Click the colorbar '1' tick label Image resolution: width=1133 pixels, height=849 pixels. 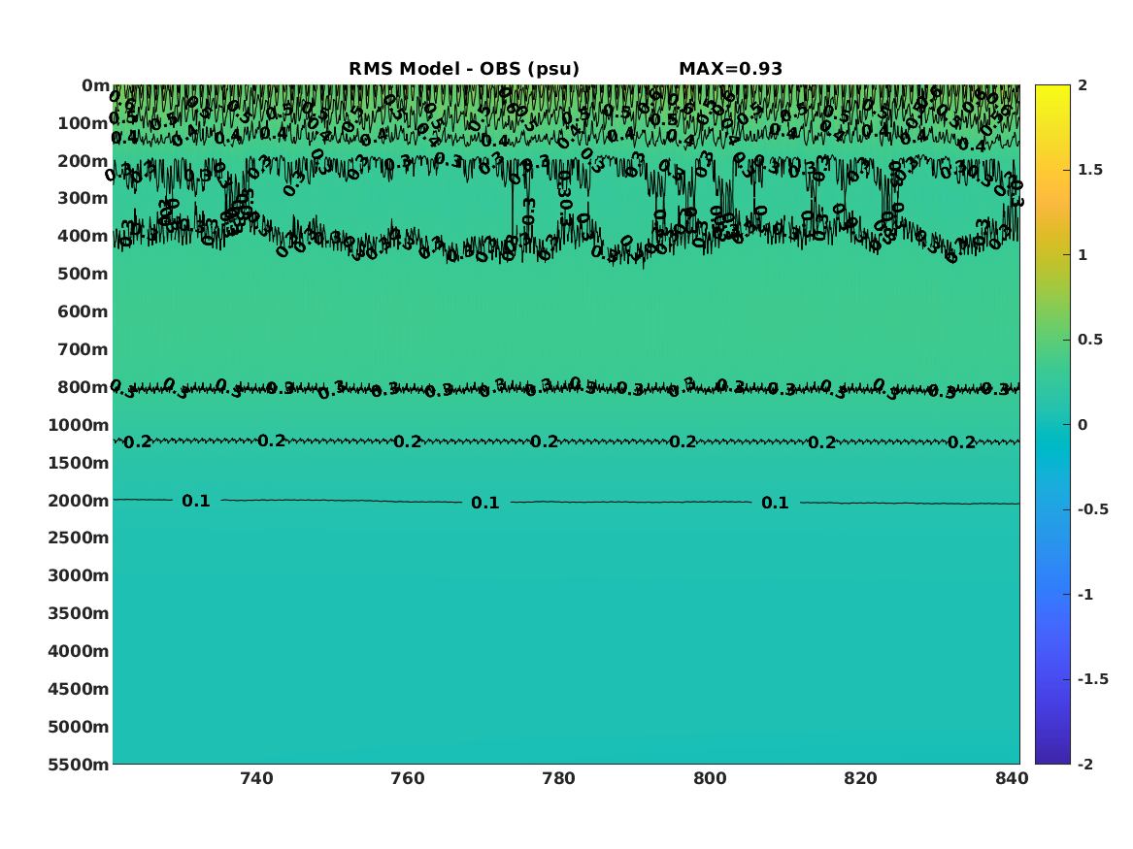(1083, 255)
